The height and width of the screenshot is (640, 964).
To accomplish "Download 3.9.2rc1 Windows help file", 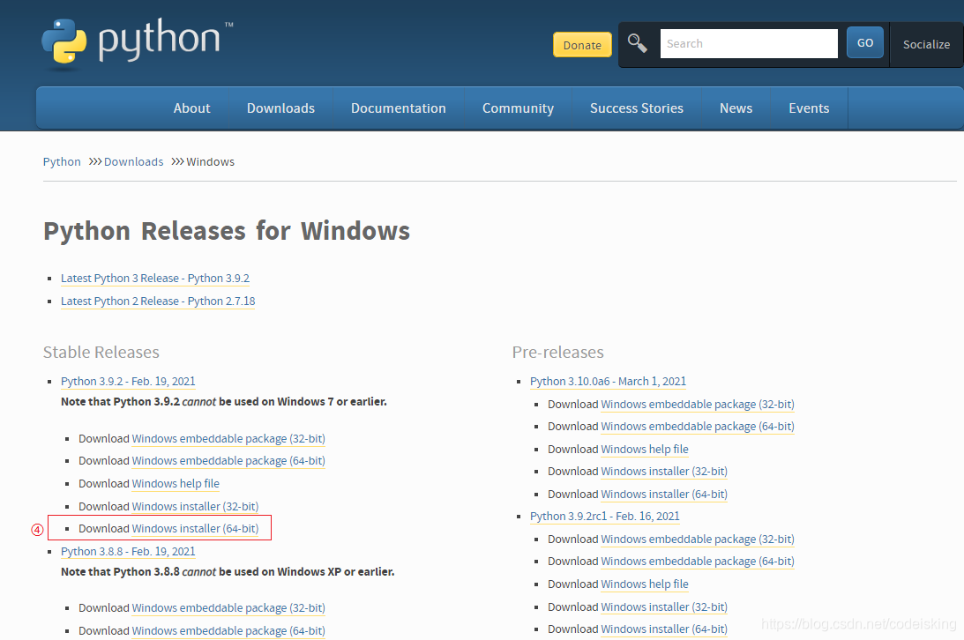I will pos(645,584).
